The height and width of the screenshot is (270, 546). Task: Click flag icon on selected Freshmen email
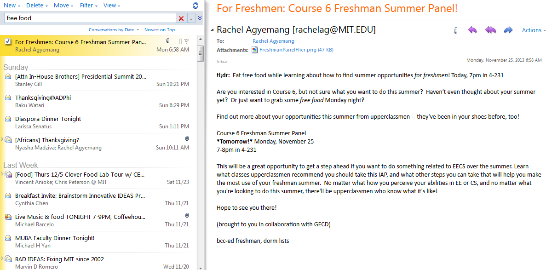point(187,41)
